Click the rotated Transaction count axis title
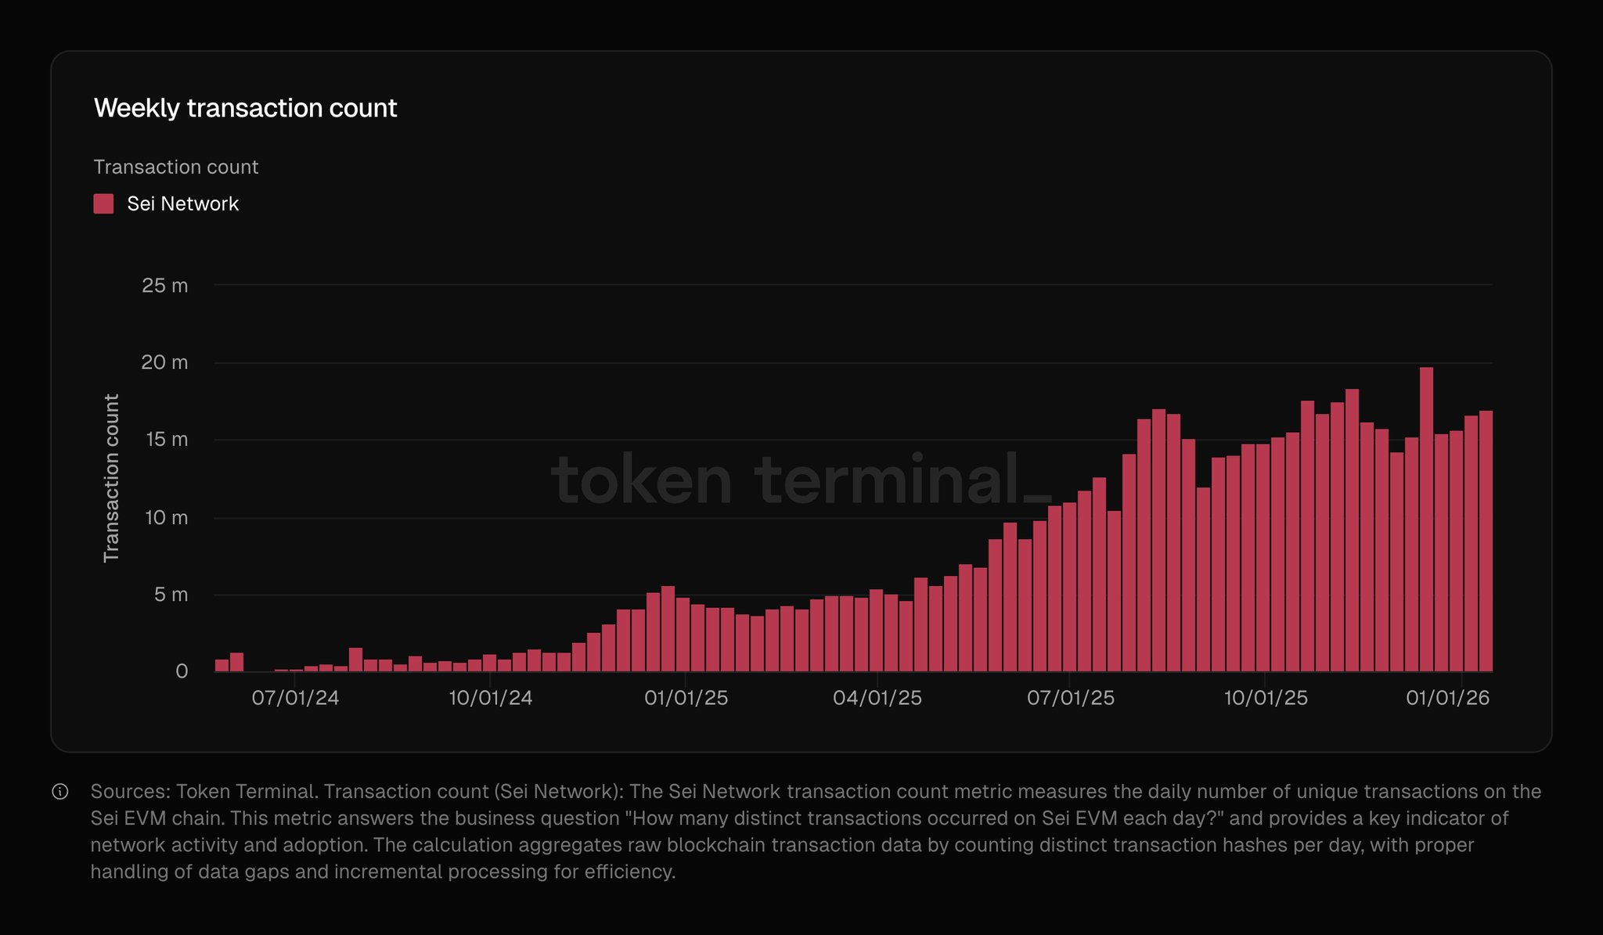Image resolution: width=1603 pixels, height=935 pixels. [x=111, y=477]
